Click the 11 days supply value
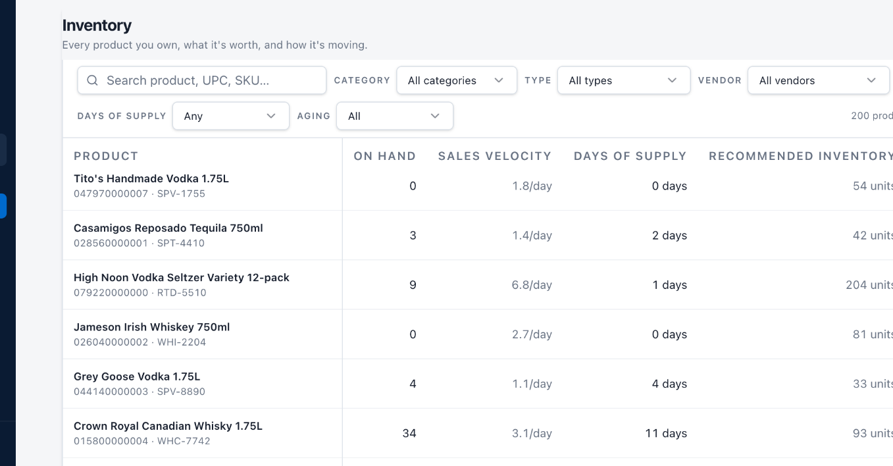The width and height of the screenshot is (893, 466). [x=666, y=433]
